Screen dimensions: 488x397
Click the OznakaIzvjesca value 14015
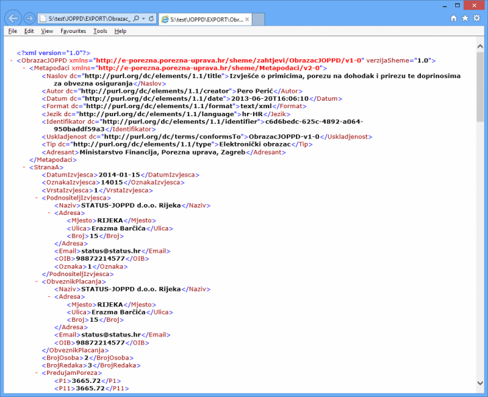[112, 183]
